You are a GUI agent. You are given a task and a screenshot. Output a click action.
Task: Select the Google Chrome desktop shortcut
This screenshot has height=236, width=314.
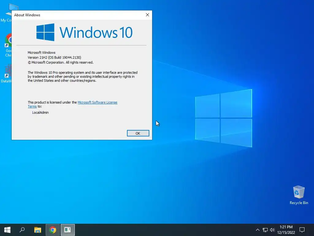point(8,45)
